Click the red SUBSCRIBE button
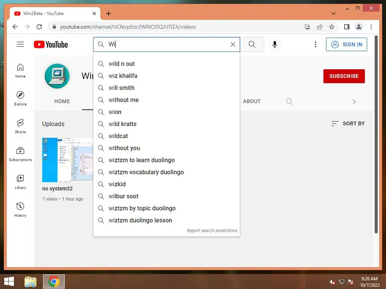This screenshot has height=289, width=386. [x=344, y=76]
